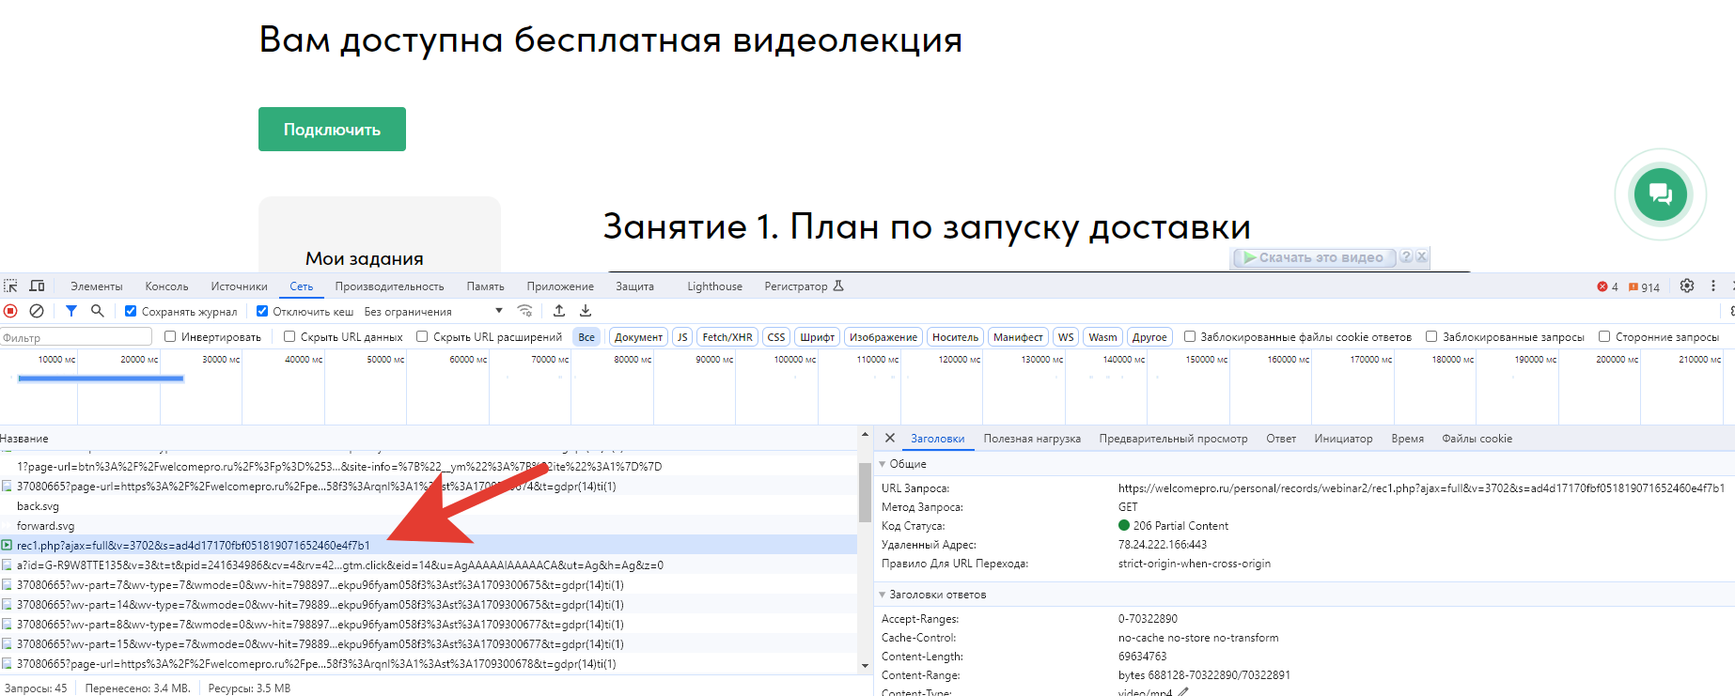
Task: Stop recording network log
Action: [10, 311]
